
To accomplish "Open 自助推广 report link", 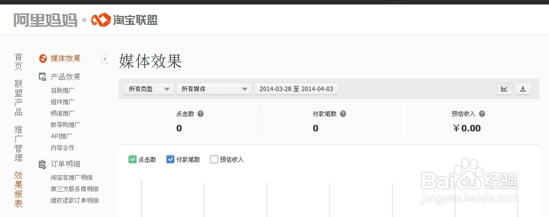I will coord(63,91).
